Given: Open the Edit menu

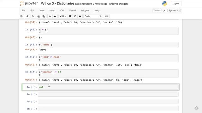Looking at the screenshot, I should pyautogui.click(x=32, y=10).
